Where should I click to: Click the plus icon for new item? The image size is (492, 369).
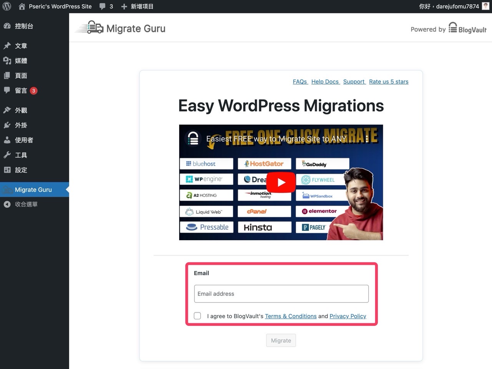124,7
